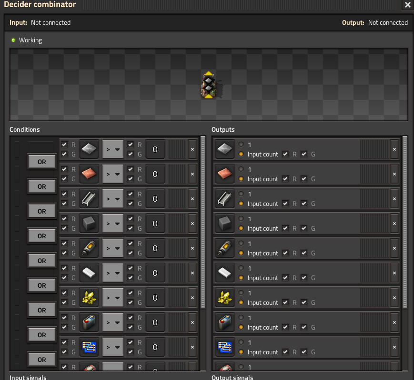This screenshot has width=414, height=380.
Task: Select copper plate signal in conditions list
Action: click(89, 174)
